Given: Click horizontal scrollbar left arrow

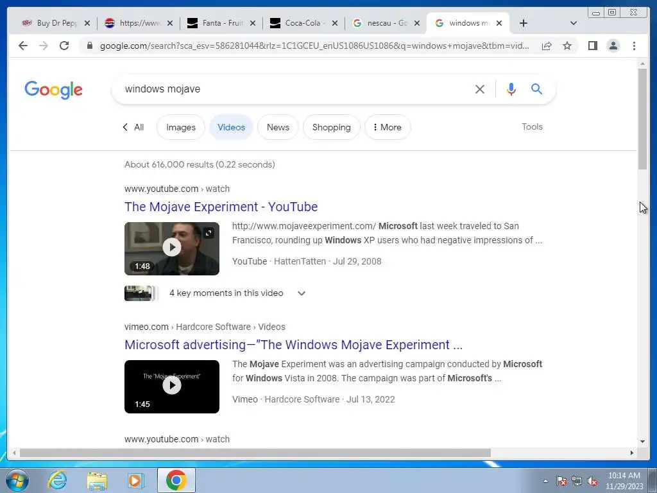Looking at the screenshot, I should pos(14,453).
